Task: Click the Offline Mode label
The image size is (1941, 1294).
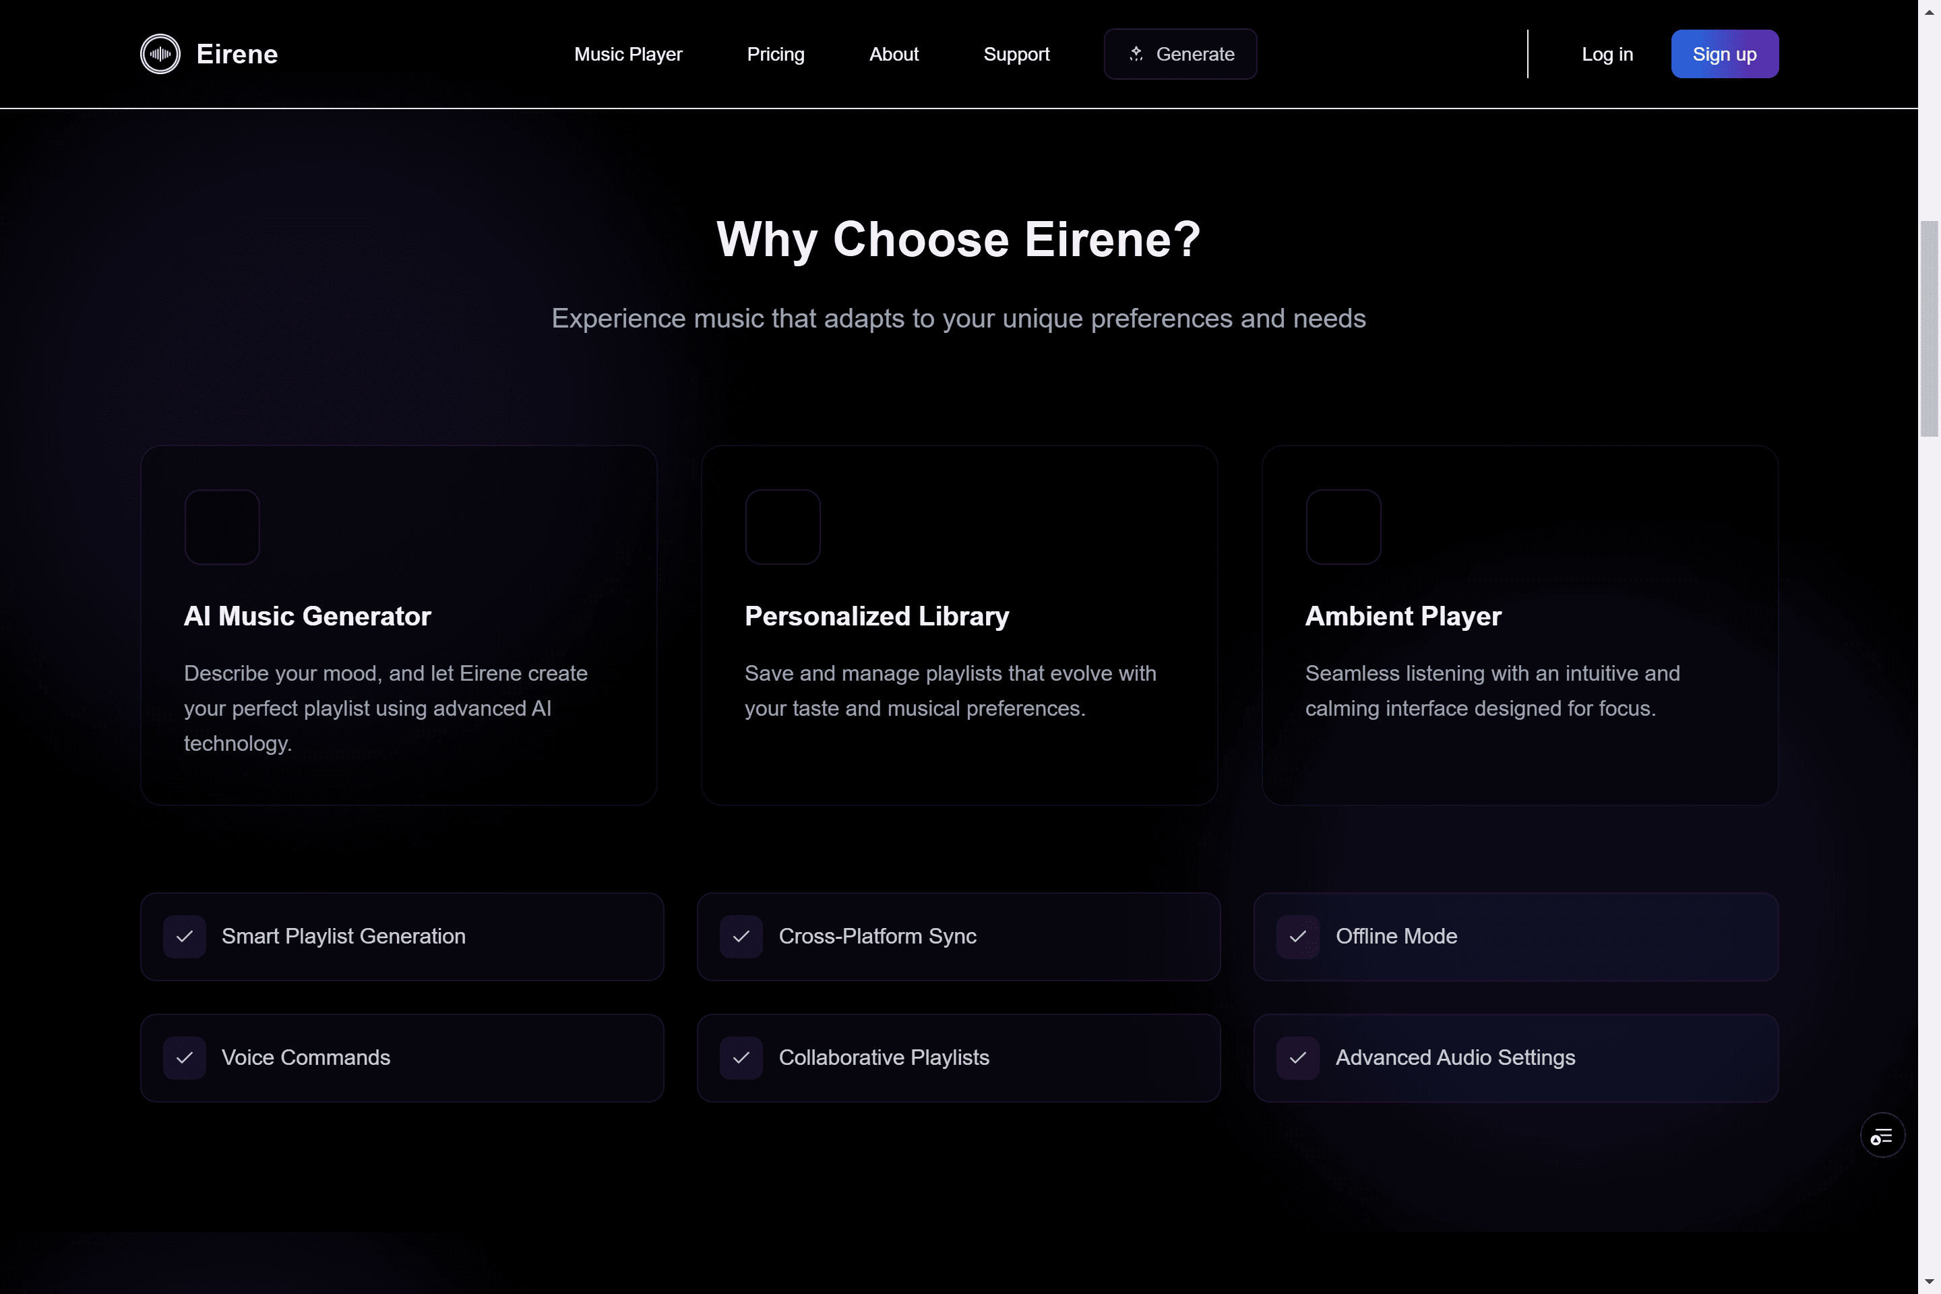Action: coord(1396,937)
